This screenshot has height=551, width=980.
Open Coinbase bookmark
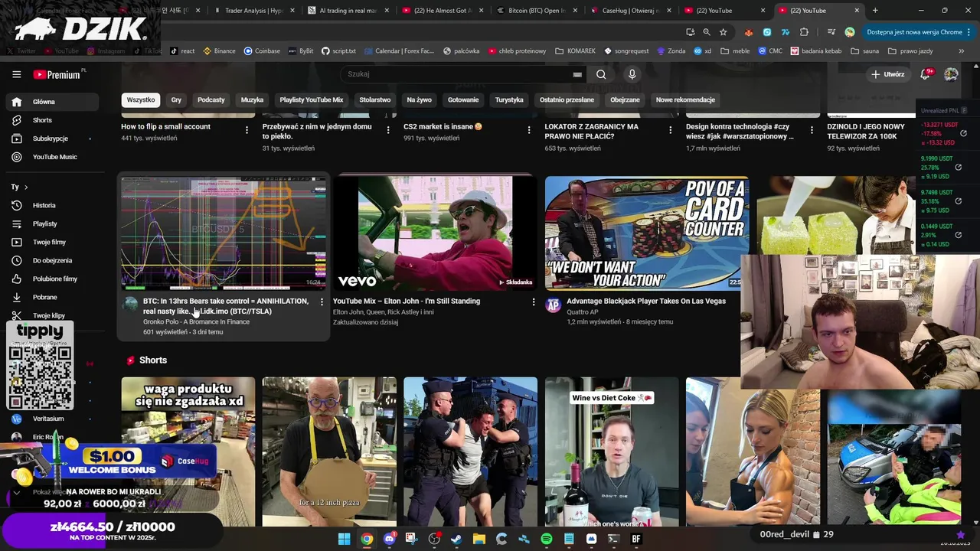pos(262,51)
